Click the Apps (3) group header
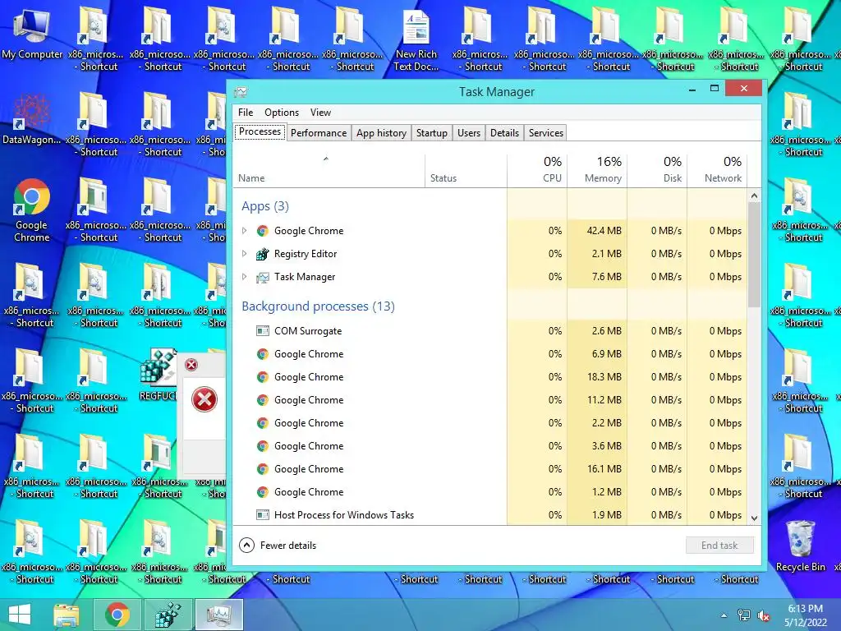The image size is (841, 631). (x=265, y=206)
